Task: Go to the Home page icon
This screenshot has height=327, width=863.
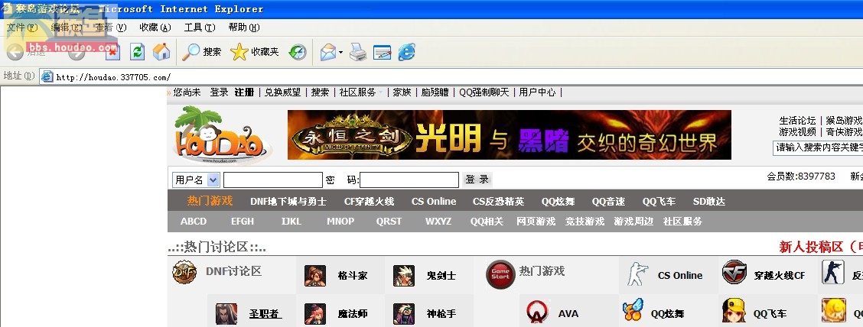Action: click(x=161, y=52)
